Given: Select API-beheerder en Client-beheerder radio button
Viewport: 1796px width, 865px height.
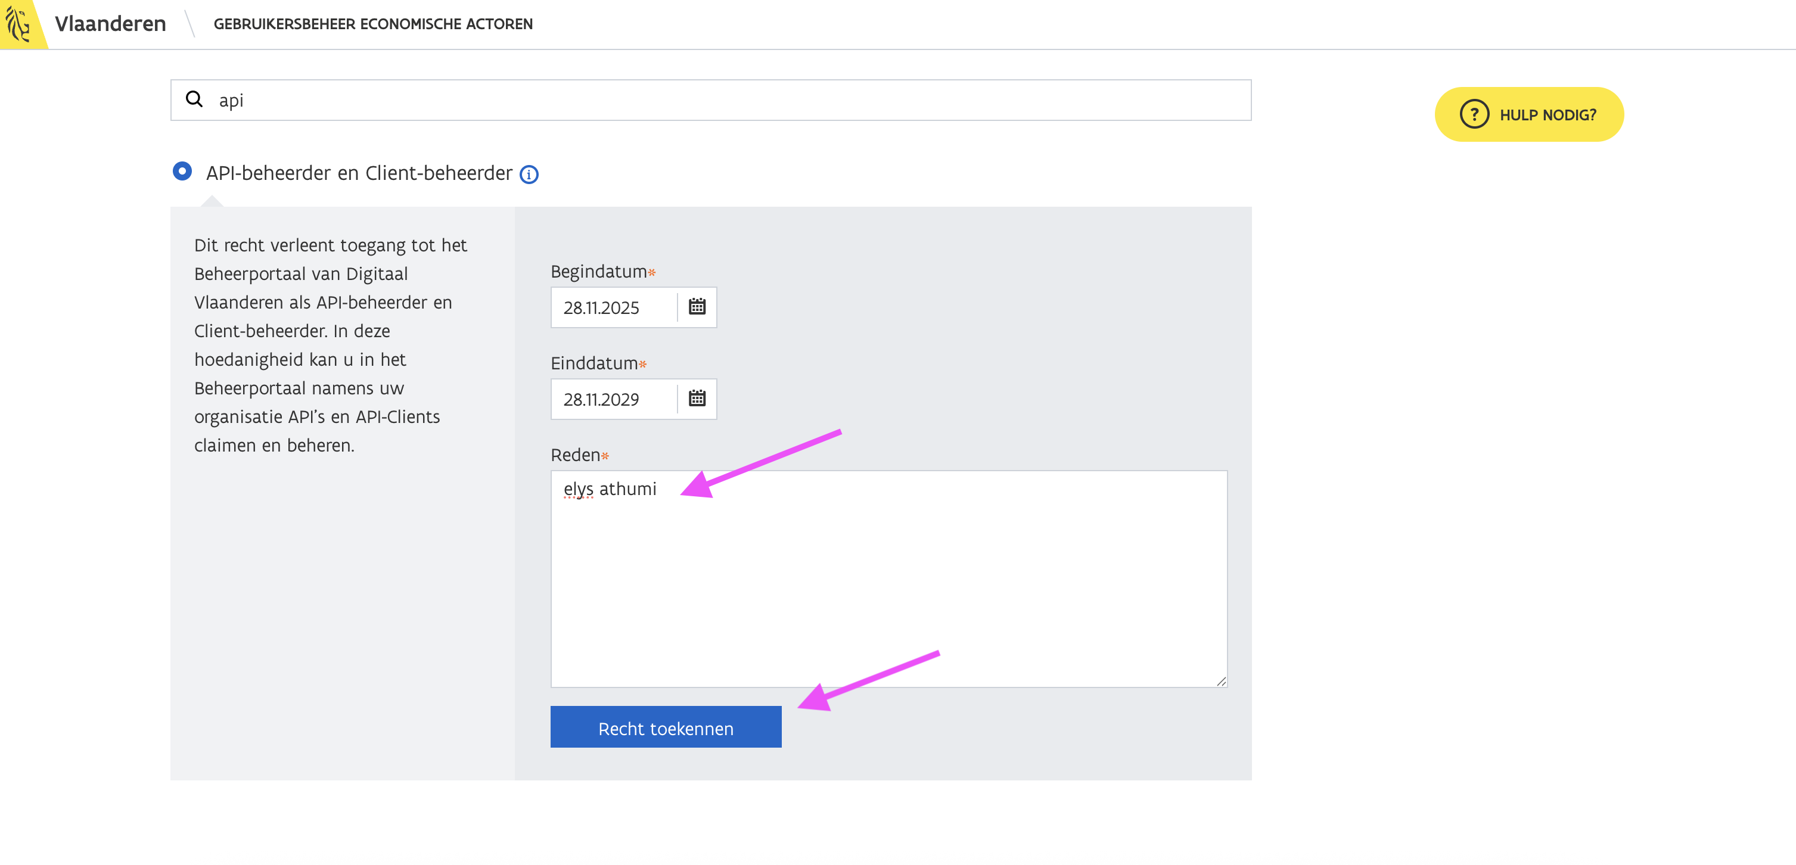Looking at the screenshot, I should coord(183,172).
